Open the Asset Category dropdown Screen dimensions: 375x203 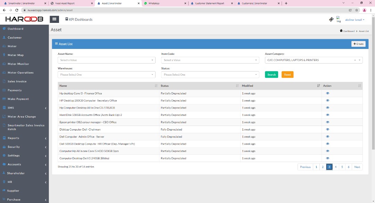pyautogui.click(x=314, y=60)
